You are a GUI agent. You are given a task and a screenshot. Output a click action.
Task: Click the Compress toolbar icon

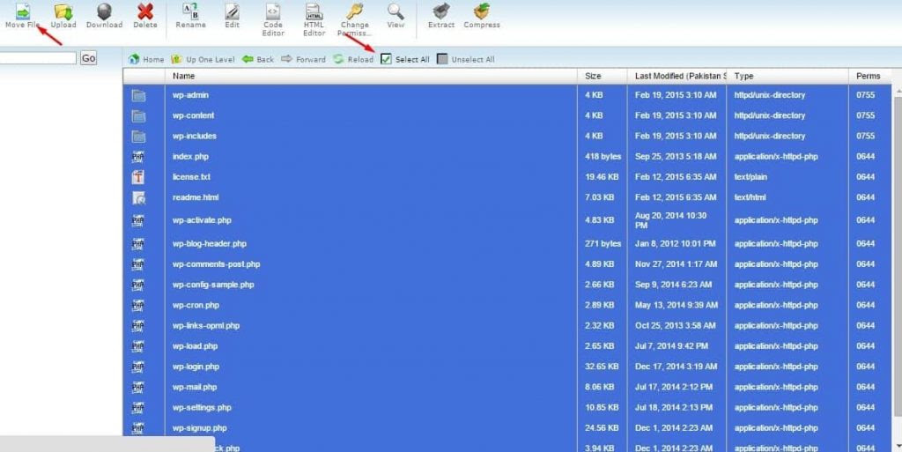(482, 11)
